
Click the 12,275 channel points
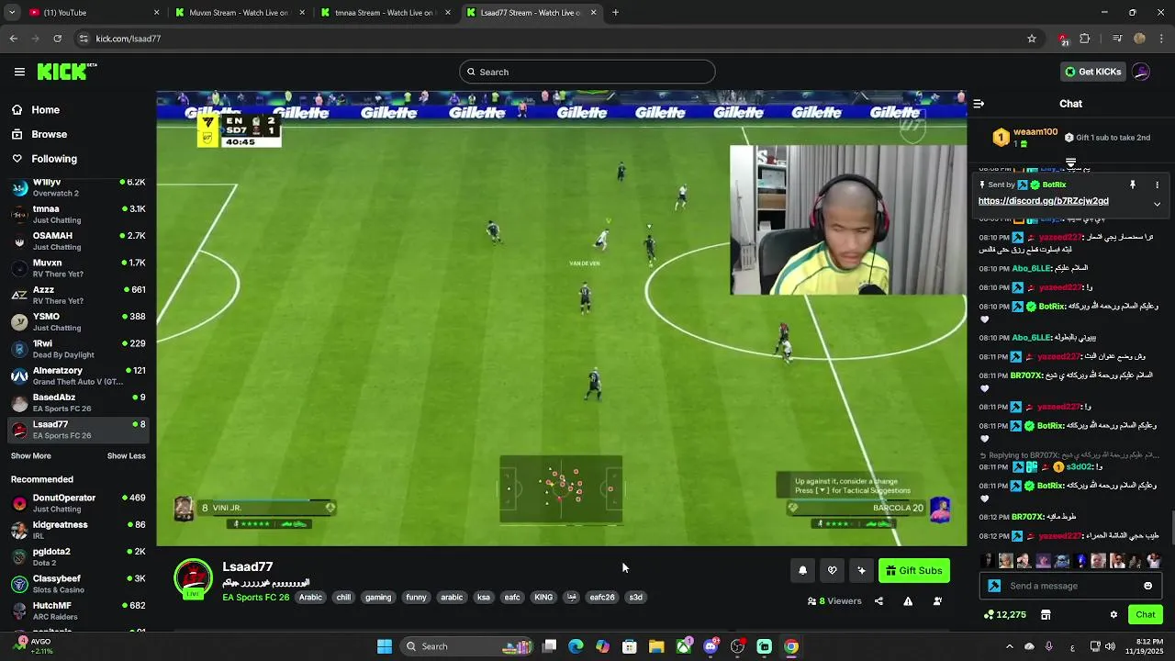[1005, 615]
